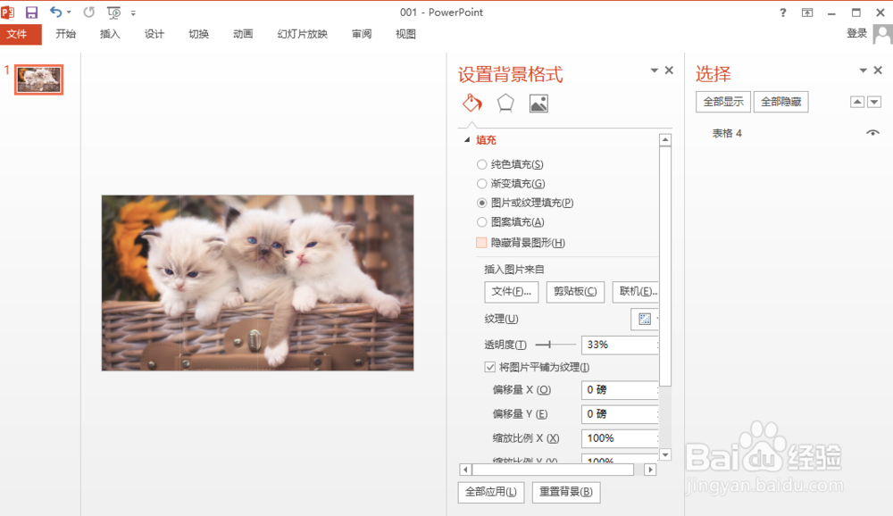This screenshot has height=516, width=893.
Task: Switch to the 动画 ribbon tab
Action: point(243,34)
